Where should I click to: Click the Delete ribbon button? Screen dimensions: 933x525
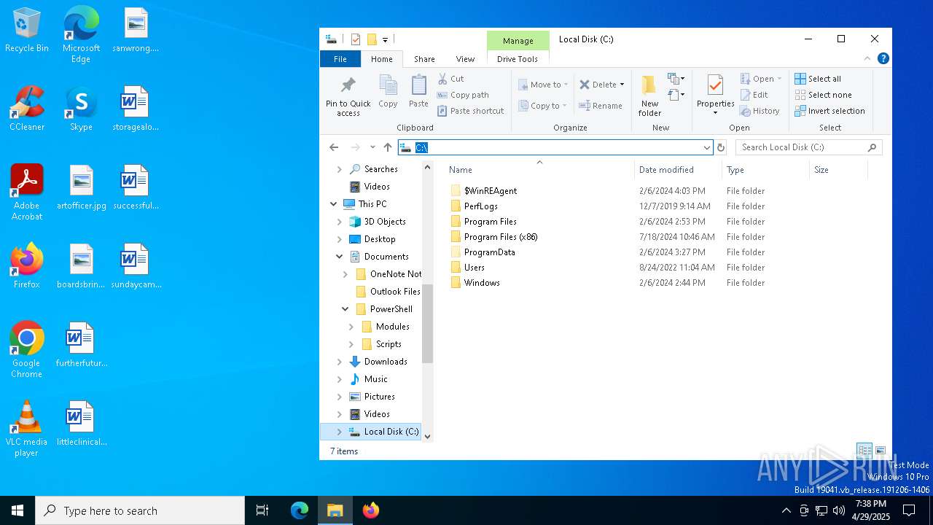[598, 85]
